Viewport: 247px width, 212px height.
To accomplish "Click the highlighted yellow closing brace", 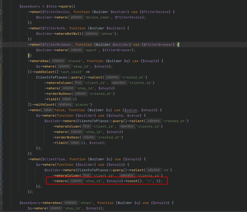I will (x=29, y=56).
